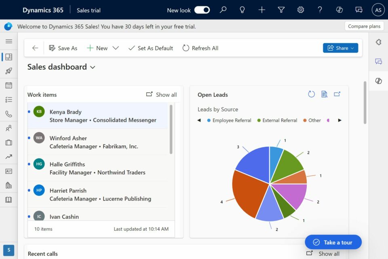Click the sales accelerator rocket icon

click(x=9, y=71)
